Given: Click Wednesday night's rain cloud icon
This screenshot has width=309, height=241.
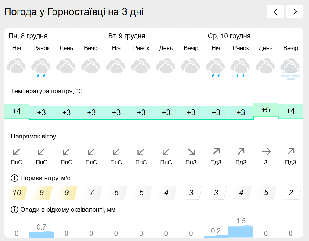Looking at the screenshot, I should click(216, 67).
